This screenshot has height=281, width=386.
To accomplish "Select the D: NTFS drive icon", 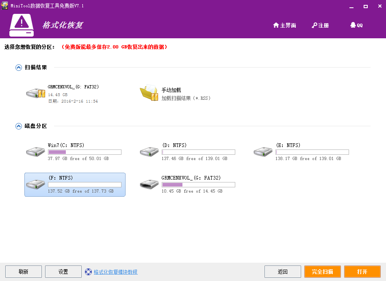I will (149, 151).
